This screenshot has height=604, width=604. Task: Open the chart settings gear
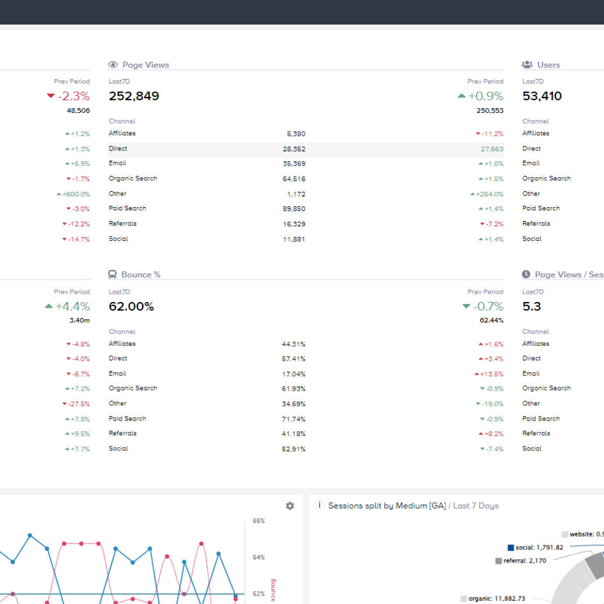pyautogui.click(x=290, y=505)
